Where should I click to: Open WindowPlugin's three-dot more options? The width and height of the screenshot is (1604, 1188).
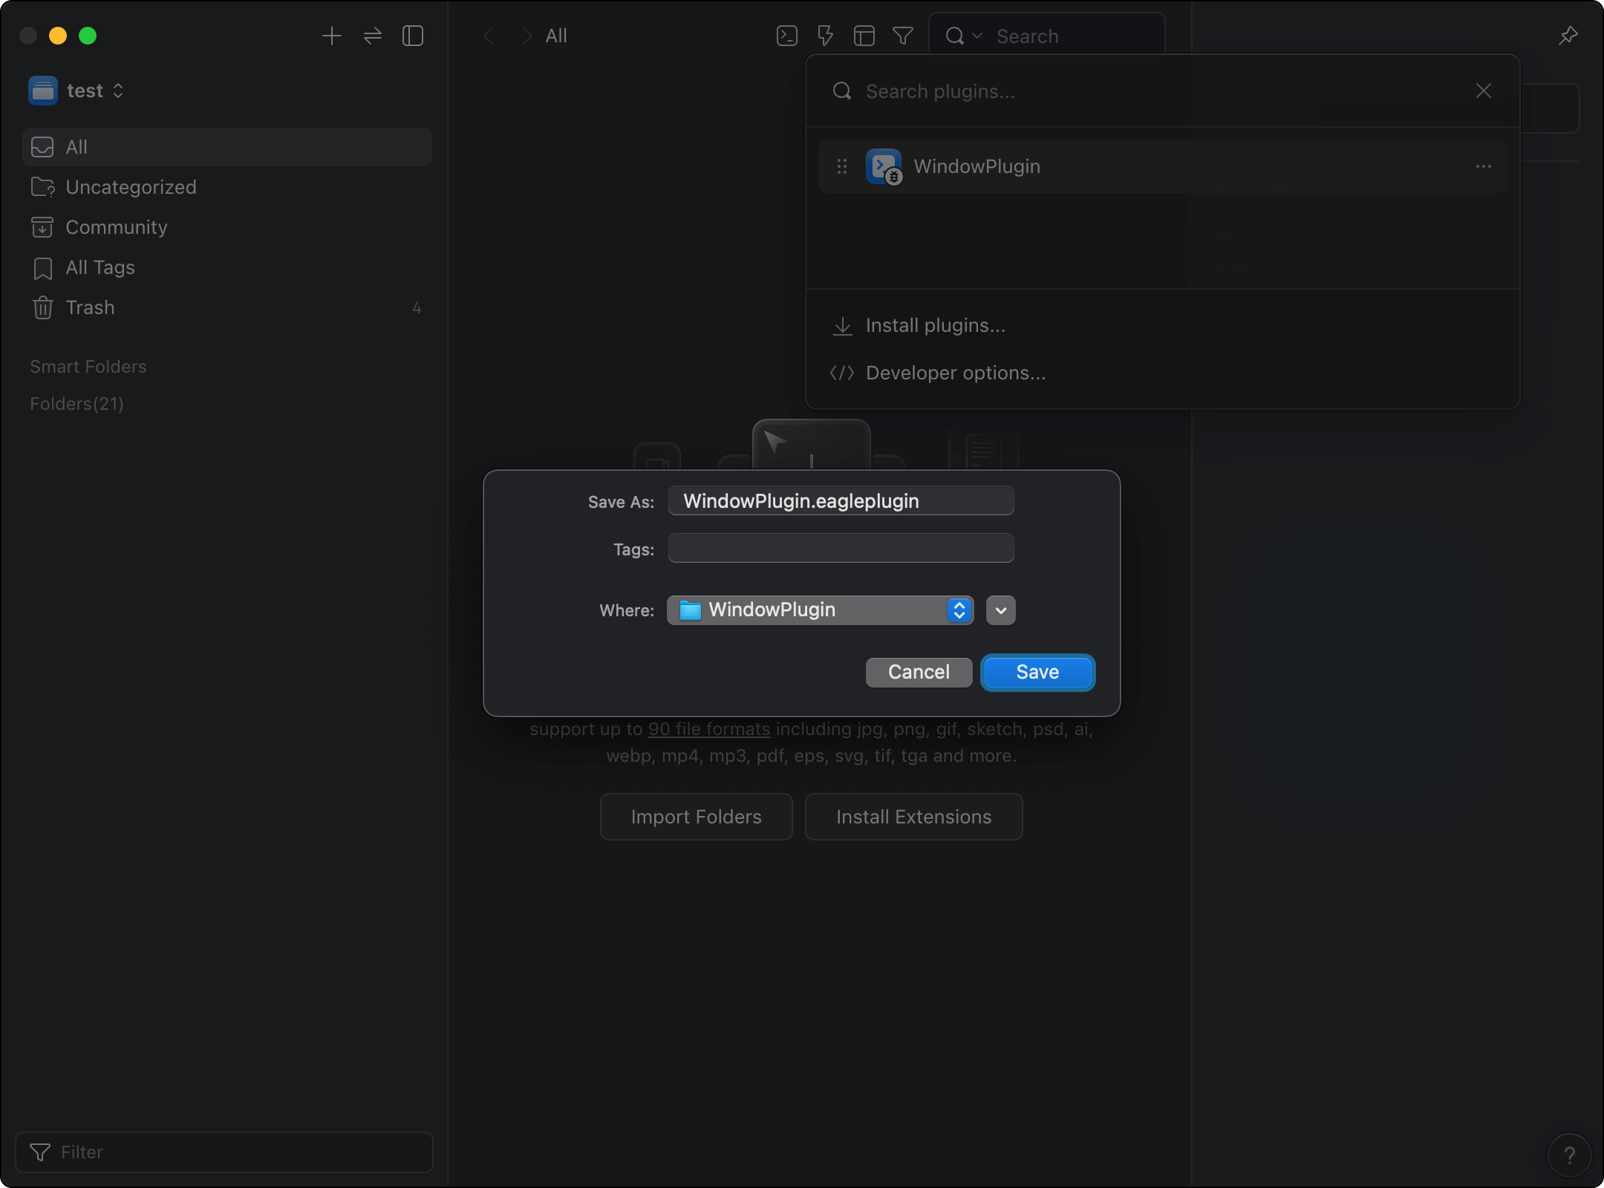[x=1483, y=166]
